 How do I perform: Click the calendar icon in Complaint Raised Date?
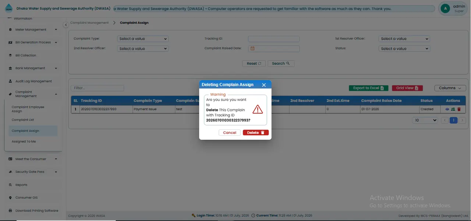tap(252, 49)
